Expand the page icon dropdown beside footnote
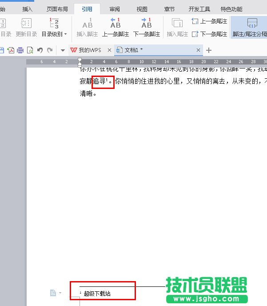The width and height of the screenshot is (267, 306). [60, 293]
